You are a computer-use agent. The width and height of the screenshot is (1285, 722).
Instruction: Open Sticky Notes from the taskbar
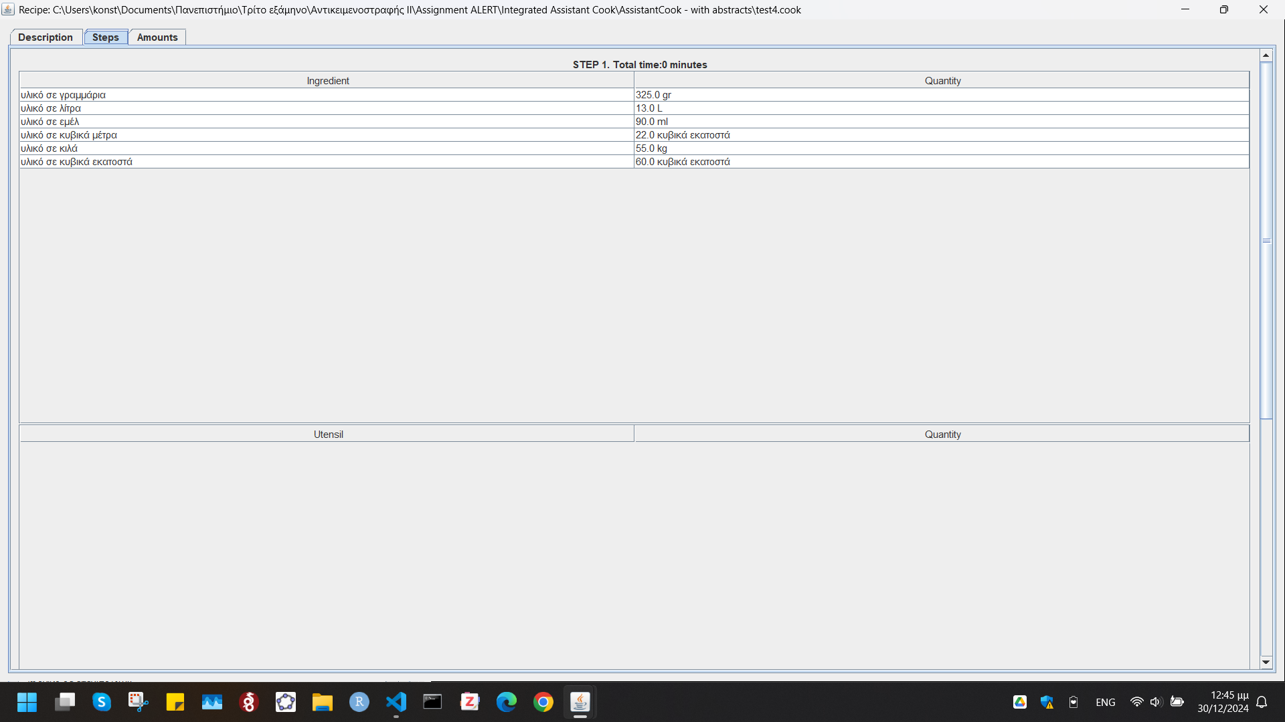pyautogui.click(x=175, y=702)
